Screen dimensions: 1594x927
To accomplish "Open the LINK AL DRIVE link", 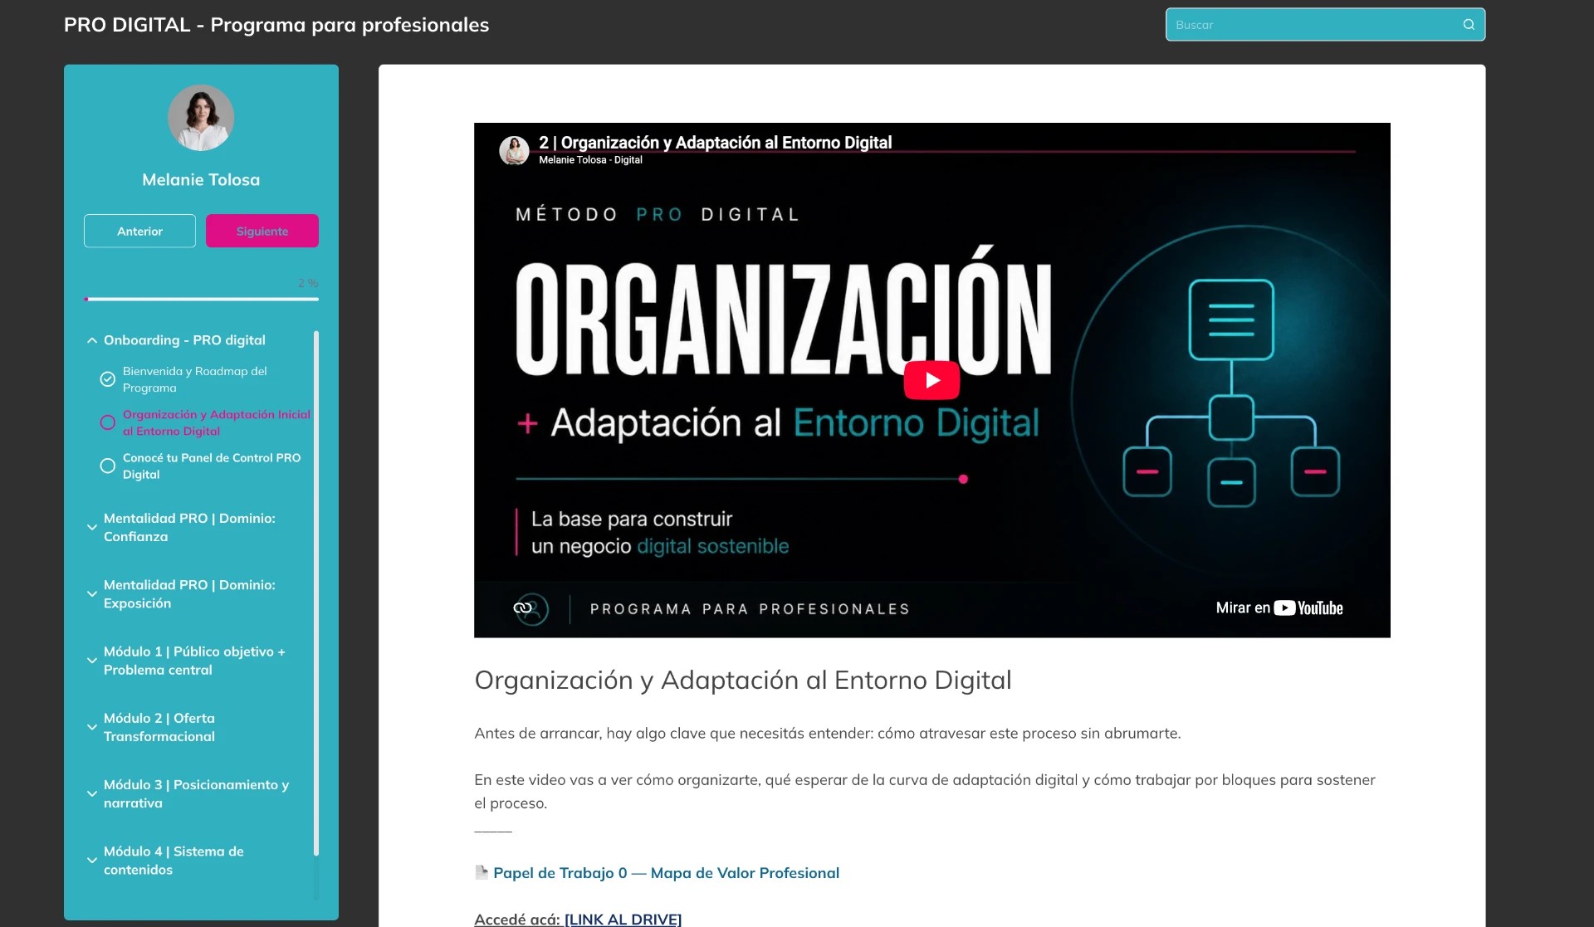I will (623, 919).
